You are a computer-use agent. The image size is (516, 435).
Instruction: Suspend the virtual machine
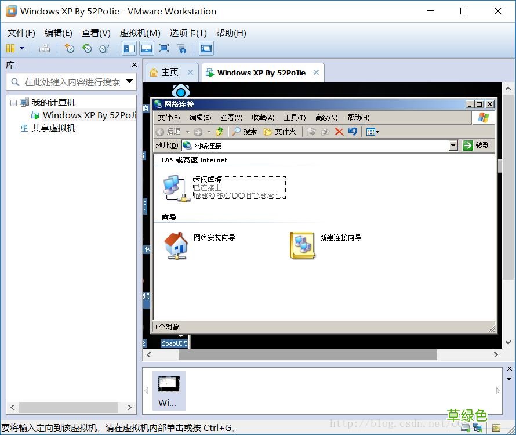10,48
